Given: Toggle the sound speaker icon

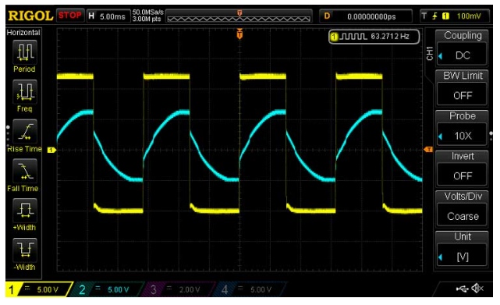Looking at the screenshot, I should tap(477, 289).
